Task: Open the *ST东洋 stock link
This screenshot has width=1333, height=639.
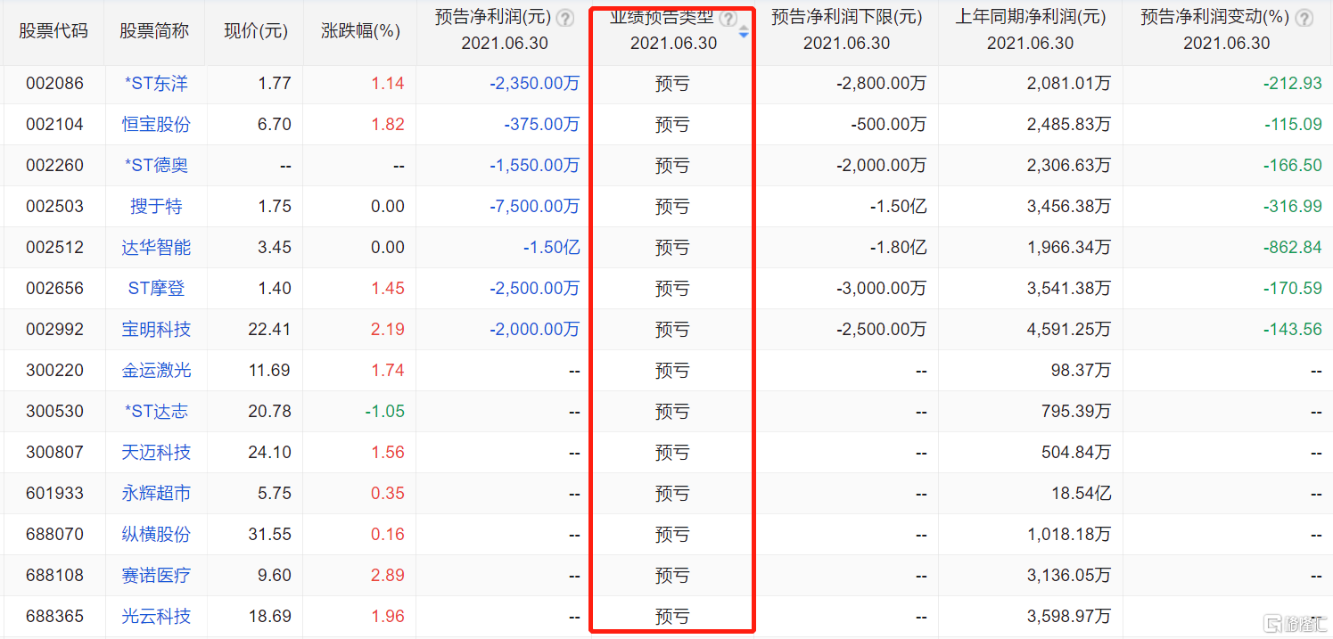Action: point(156,84)
